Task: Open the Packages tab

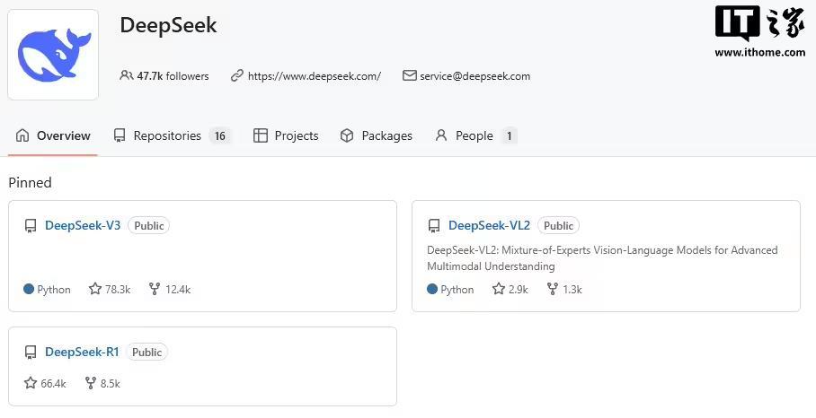Action: click(x=376, y=135)
